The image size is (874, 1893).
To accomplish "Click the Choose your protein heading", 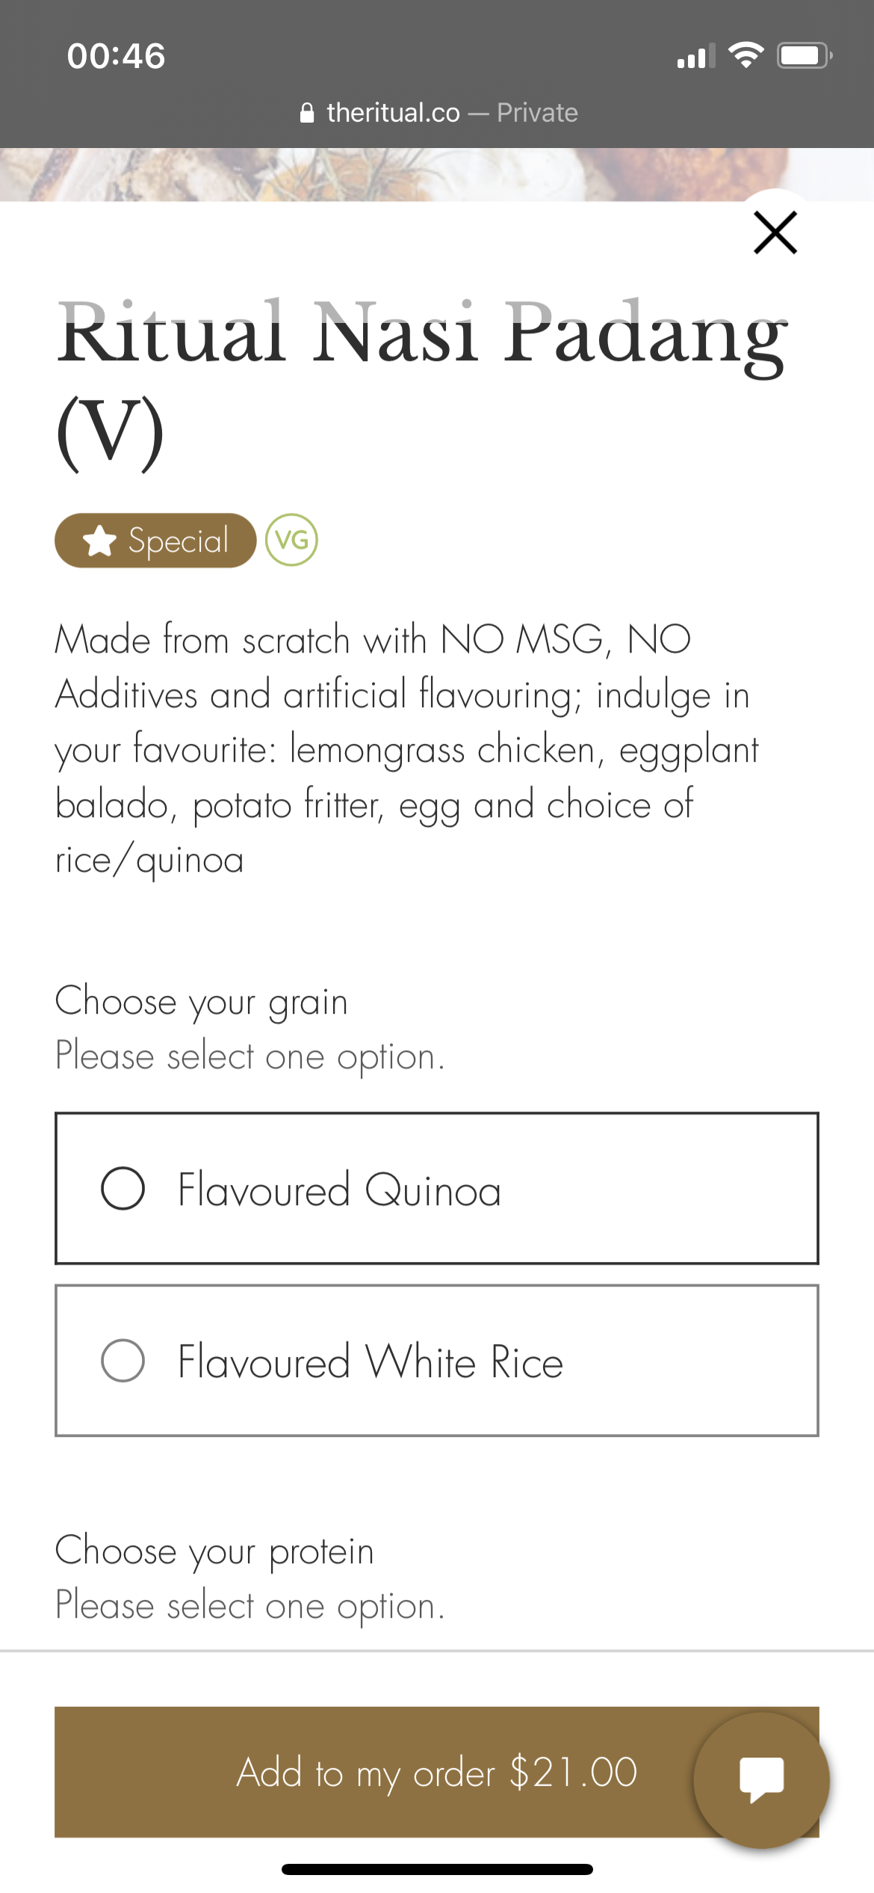I will 214,1550.
